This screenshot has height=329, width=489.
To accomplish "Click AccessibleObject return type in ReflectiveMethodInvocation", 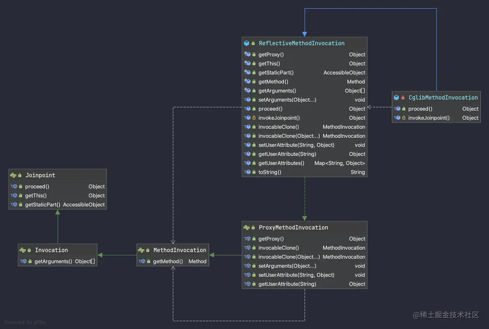I will [344, 73].
